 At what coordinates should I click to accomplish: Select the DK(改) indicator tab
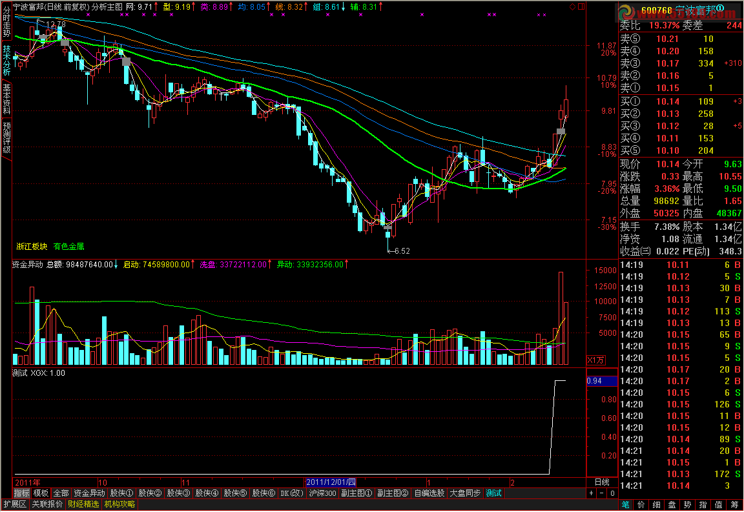[x=292, y=493]
